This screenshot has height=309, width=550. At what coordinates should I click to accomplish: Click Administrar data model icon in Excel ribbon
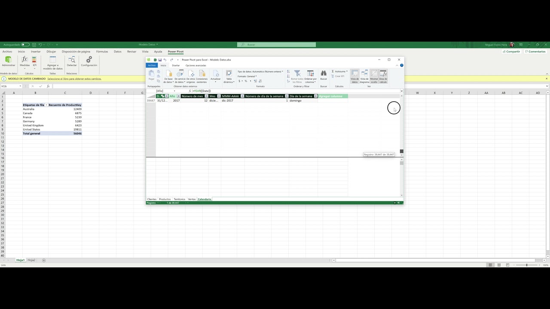coord(8,60)
